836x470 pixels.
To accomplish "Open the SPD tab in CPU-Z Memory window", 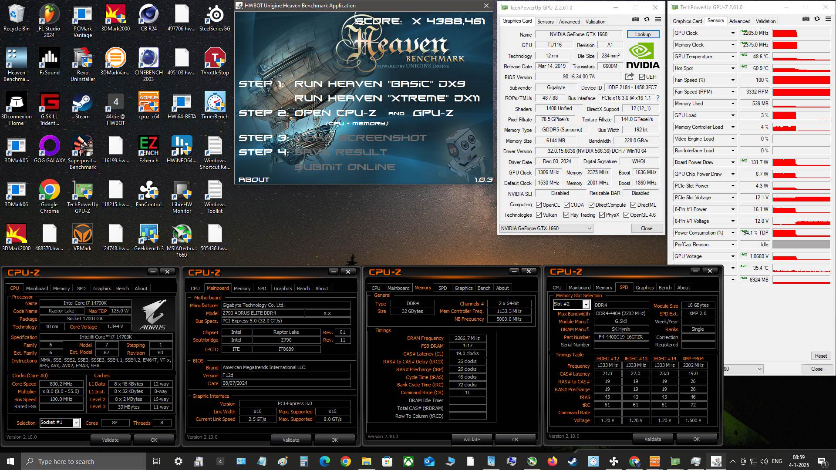I will tap(442, 288).
